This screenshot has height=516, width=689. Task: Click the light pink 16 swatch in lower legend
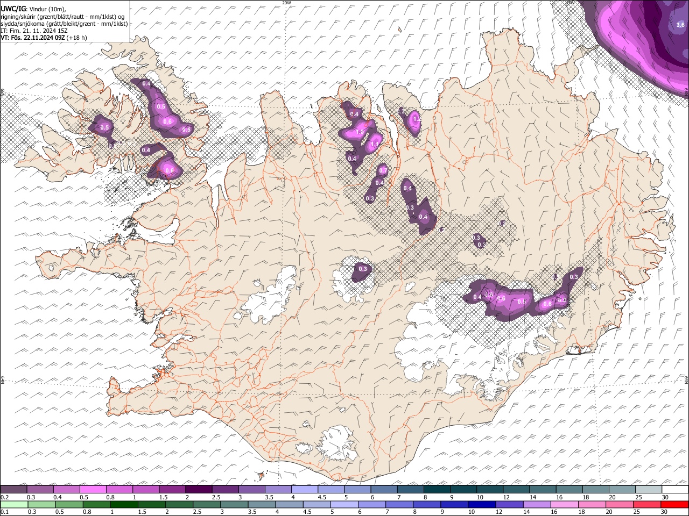tap(564, 504)
